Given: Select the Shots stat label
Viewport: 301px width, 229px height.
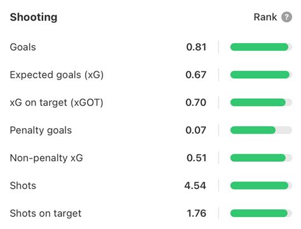Looking at the screenshot, I should coord(23,186).
